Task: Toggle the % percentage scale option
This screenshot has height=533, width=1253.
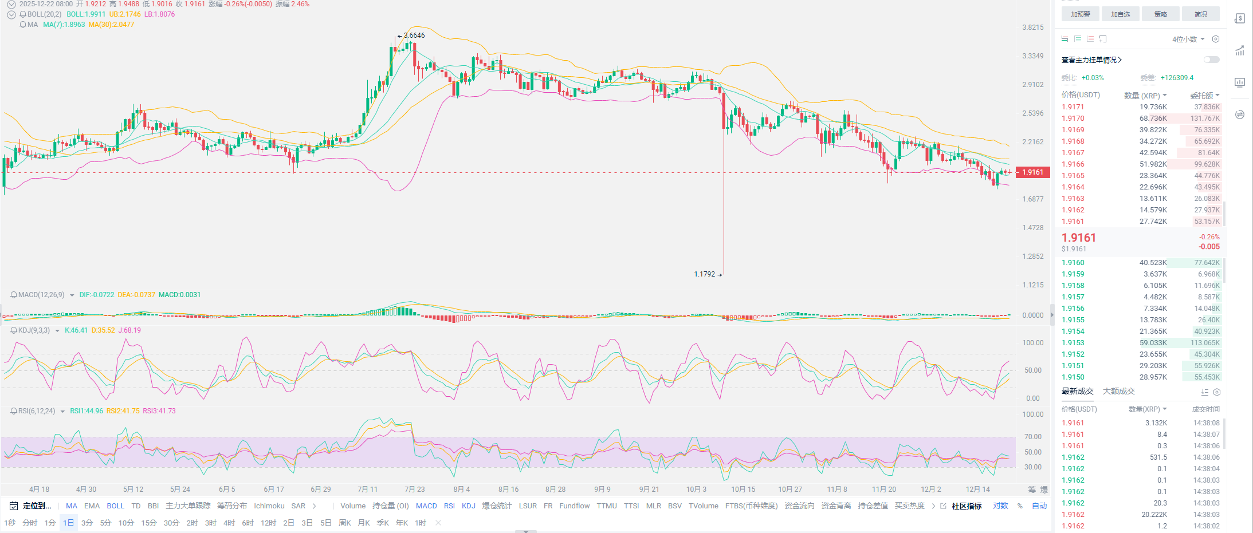Action: [1020, 506]
